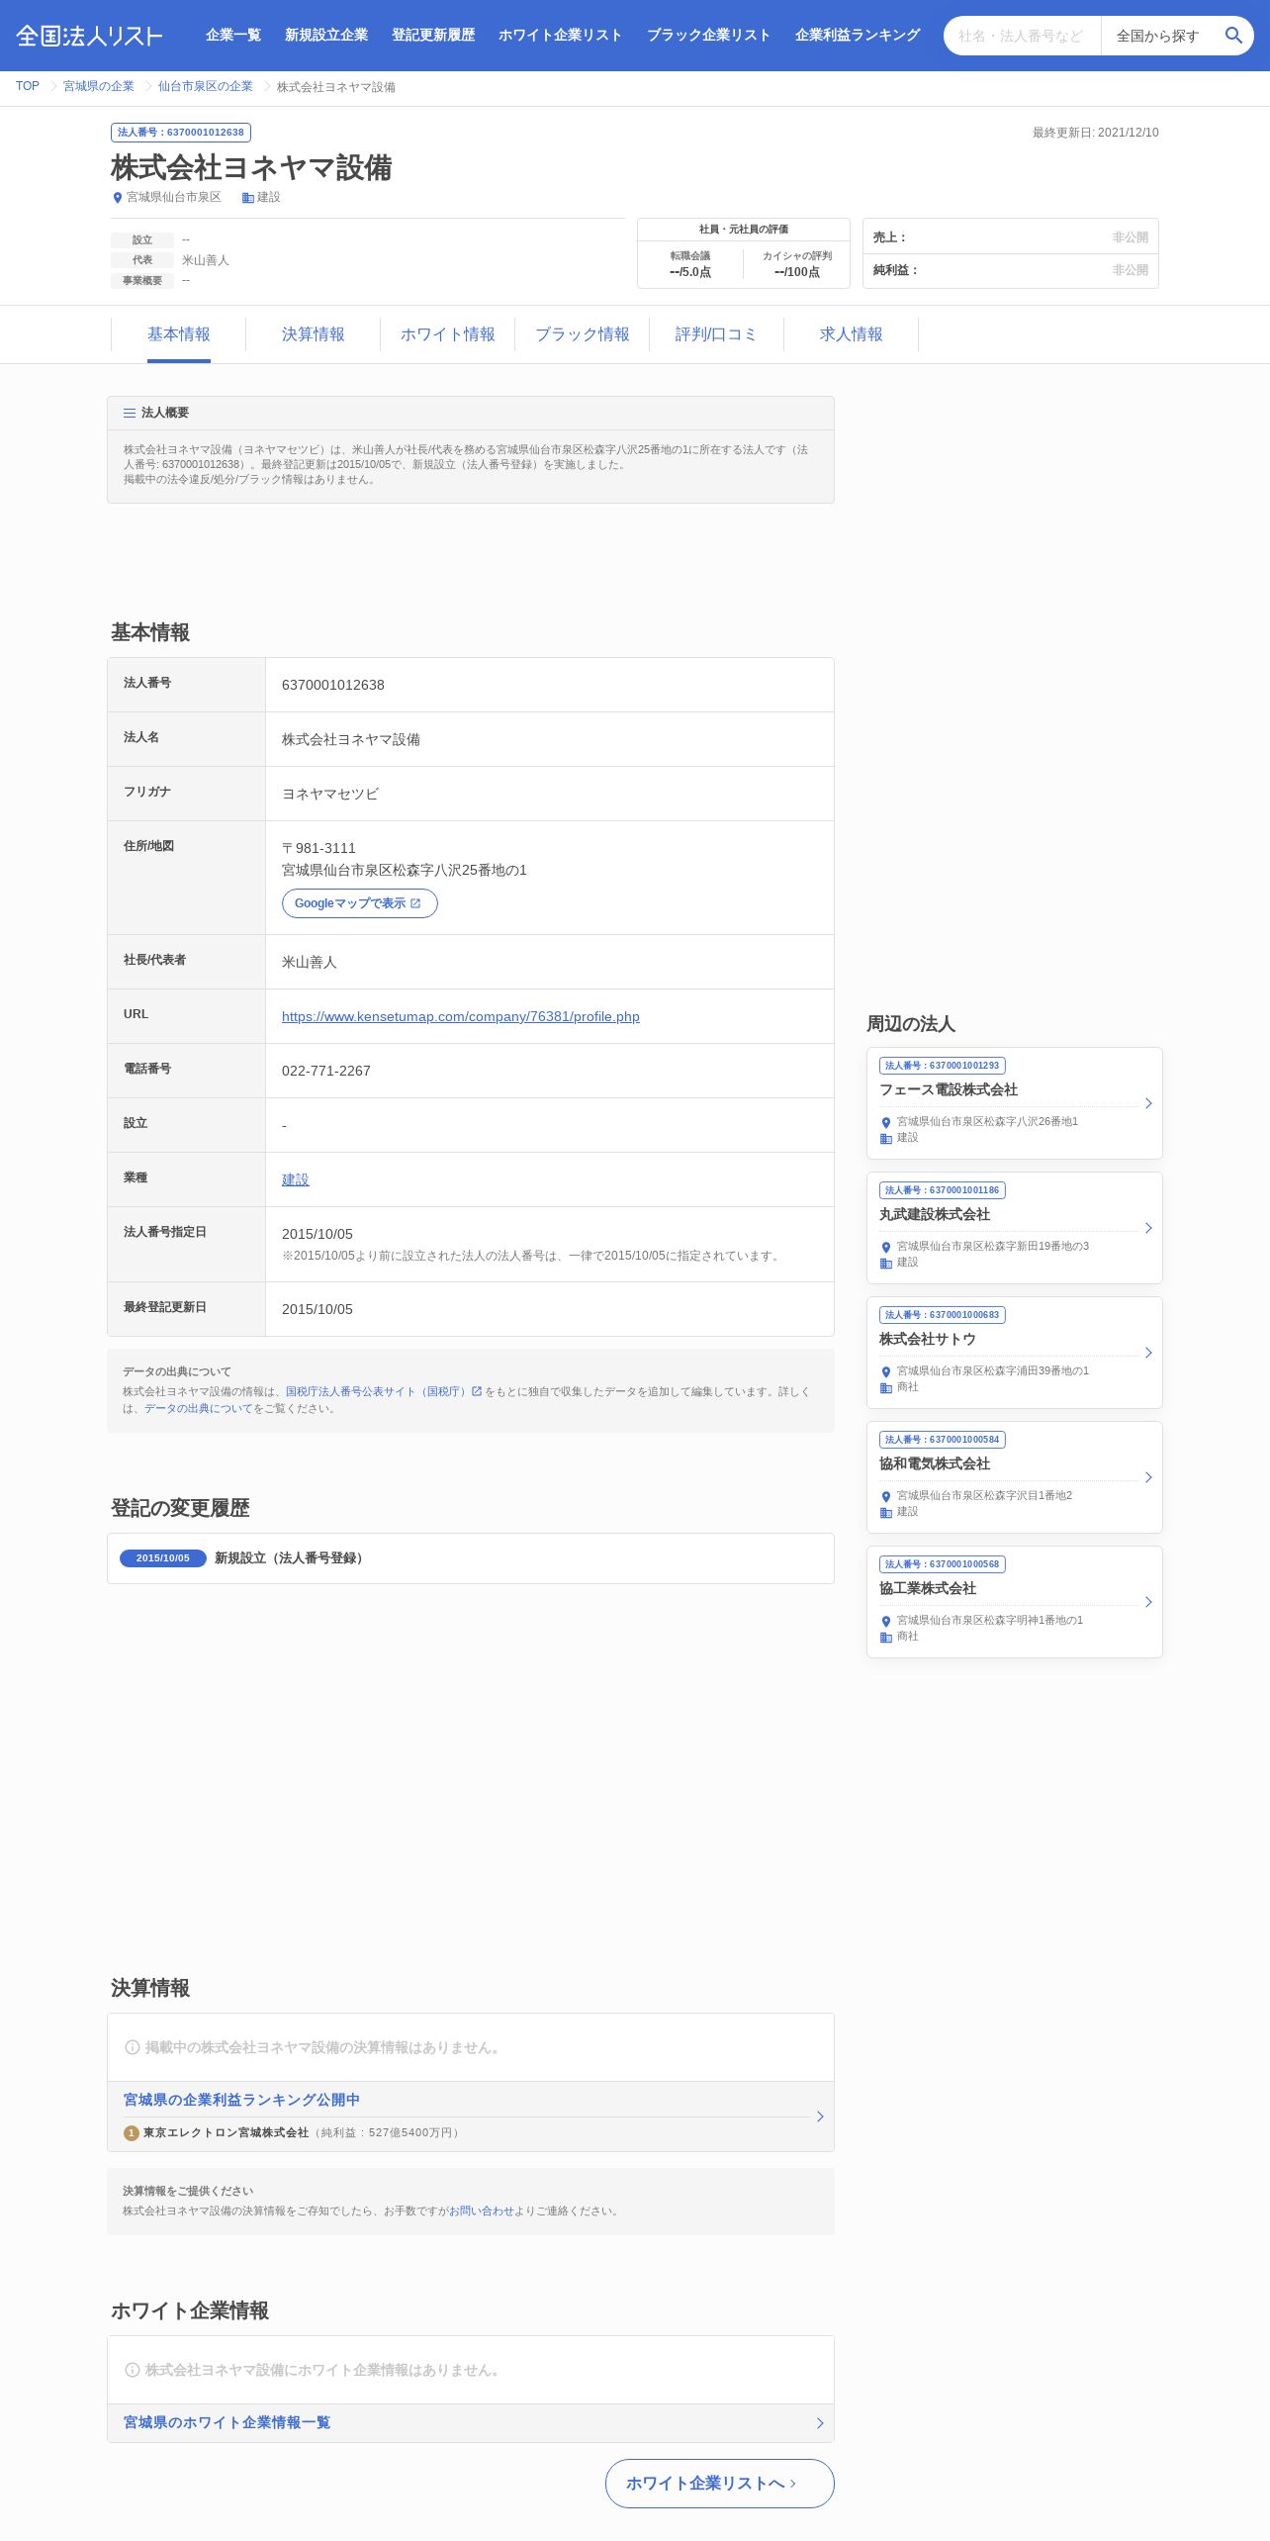Open ブラック企業リスト in the top navigation

click(x=709, y=35)
